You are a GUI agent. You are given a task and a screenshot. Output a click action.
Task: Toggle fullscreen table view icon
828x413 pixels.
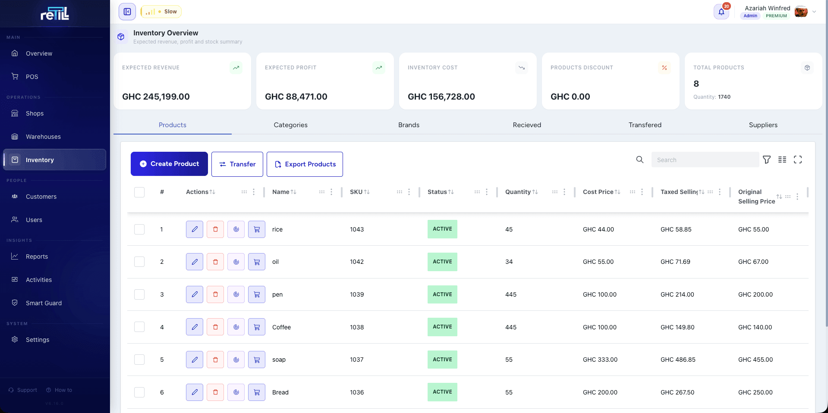tap(798, 160)
